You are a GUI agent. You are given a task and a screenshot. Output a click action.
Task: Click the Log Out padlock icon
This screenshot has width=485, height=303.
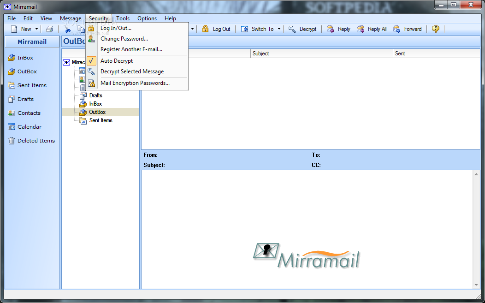pos(205,29)
